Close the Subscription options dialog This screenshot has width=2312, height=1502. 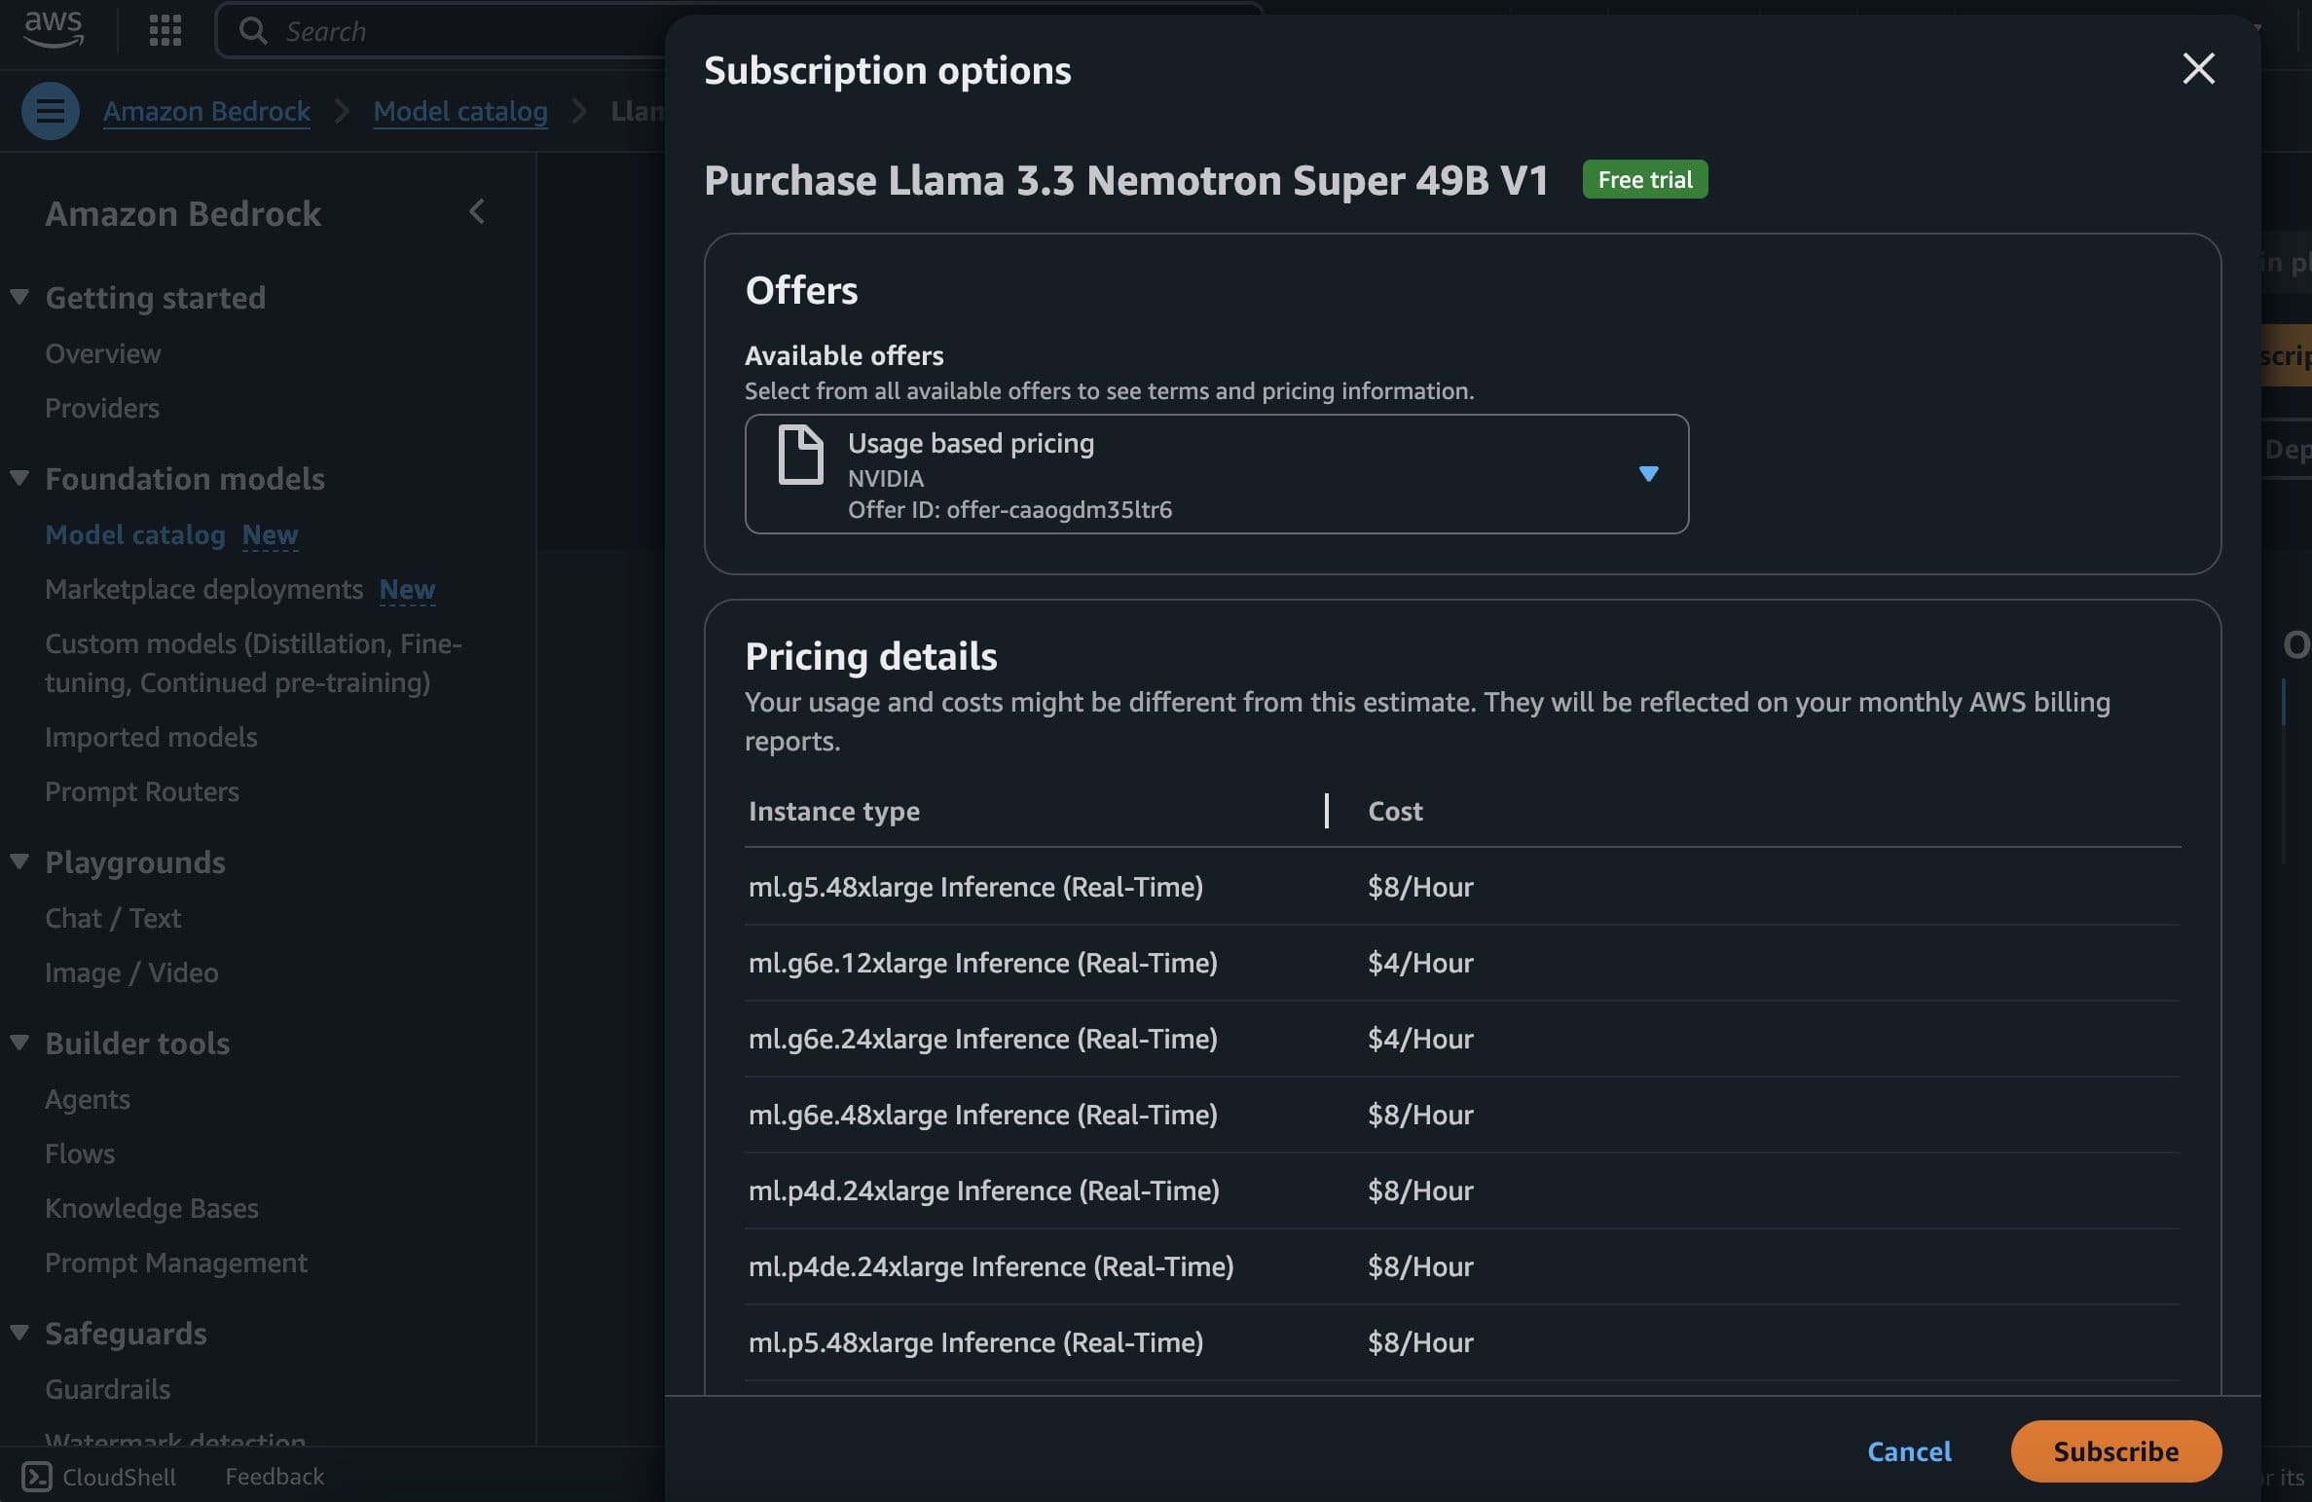tap(2198, 69)
